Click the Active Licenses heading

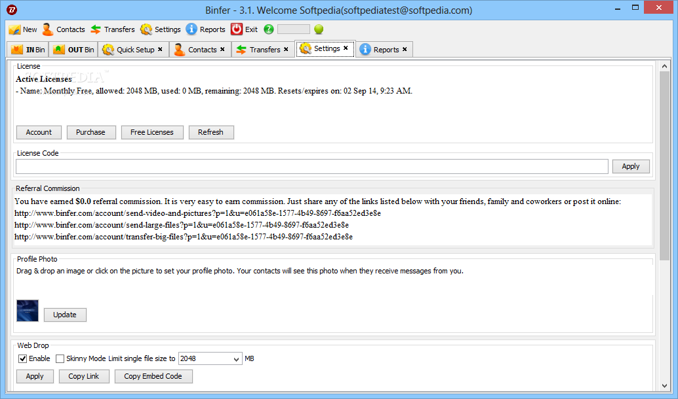44,79
